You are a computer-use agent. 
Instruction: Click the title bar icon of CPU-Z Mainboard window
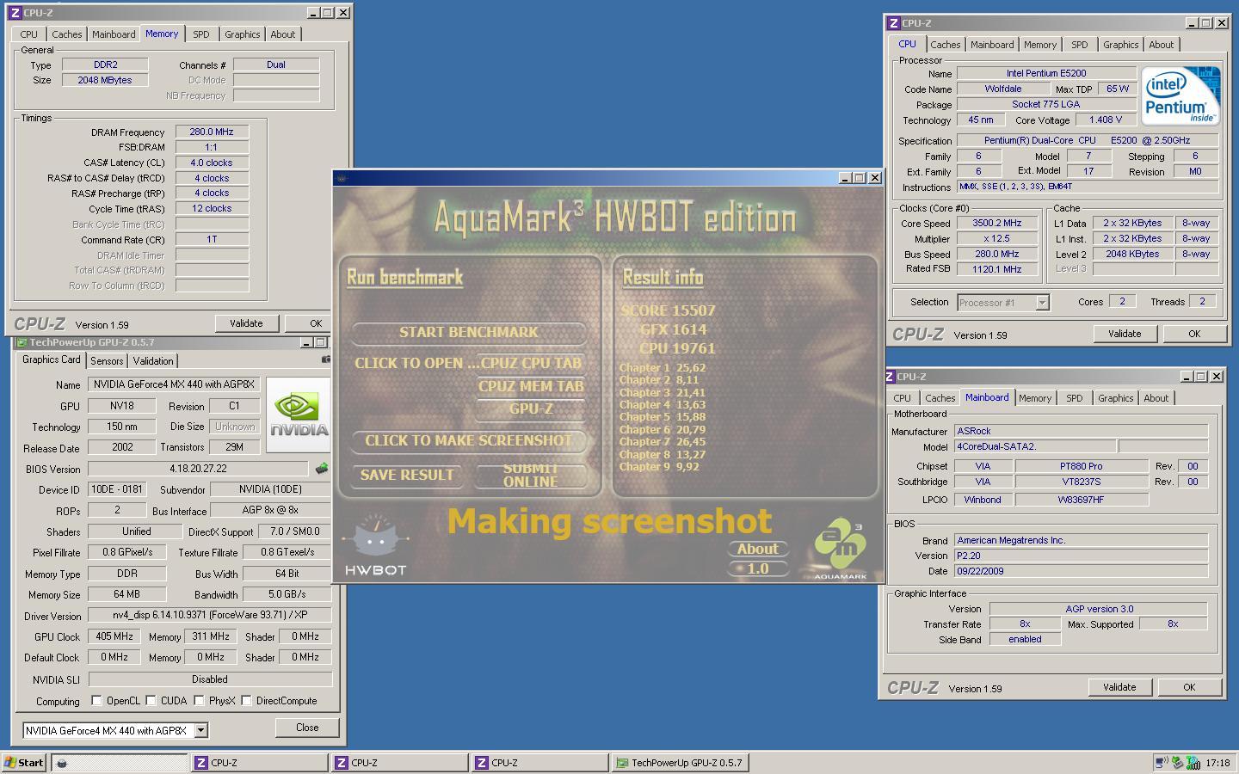coord(888,377)
